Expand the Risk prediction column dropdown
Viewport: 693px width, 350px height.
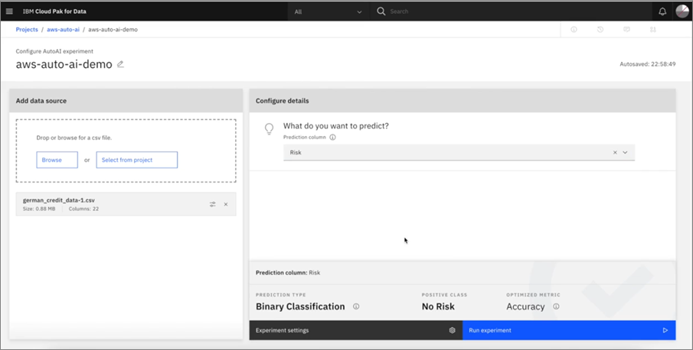click(x=625, y=153)
